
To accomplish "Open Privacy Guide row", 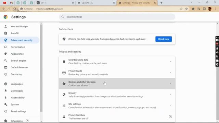I will tap(117, 72).
